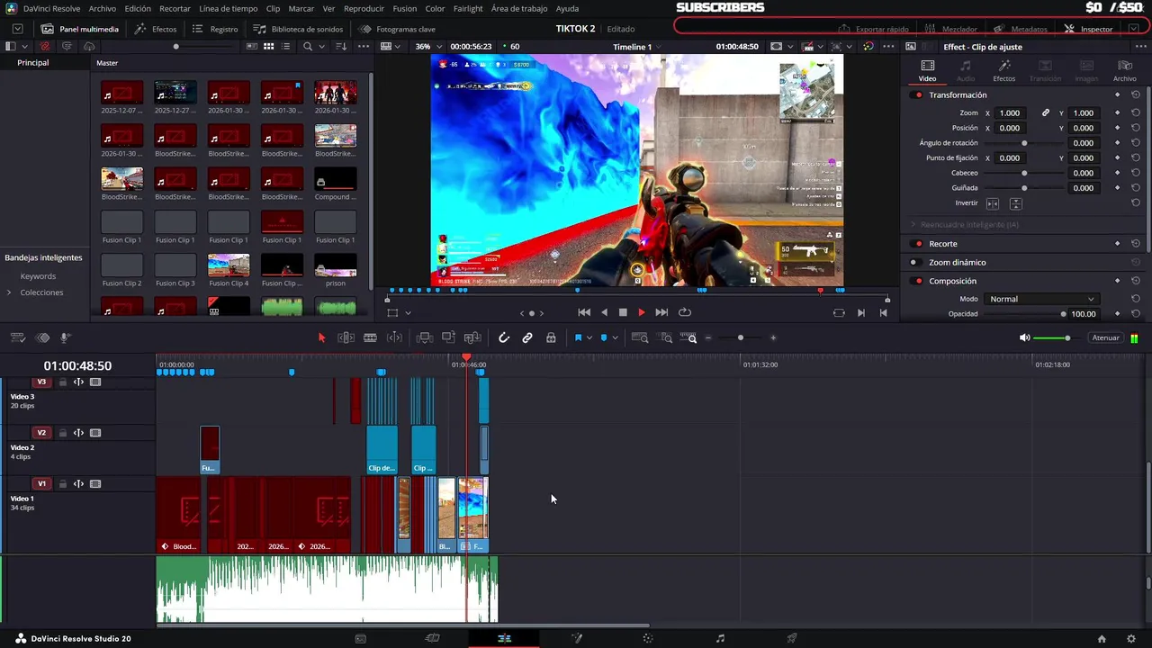Click the stop playback button

point(623,312)
